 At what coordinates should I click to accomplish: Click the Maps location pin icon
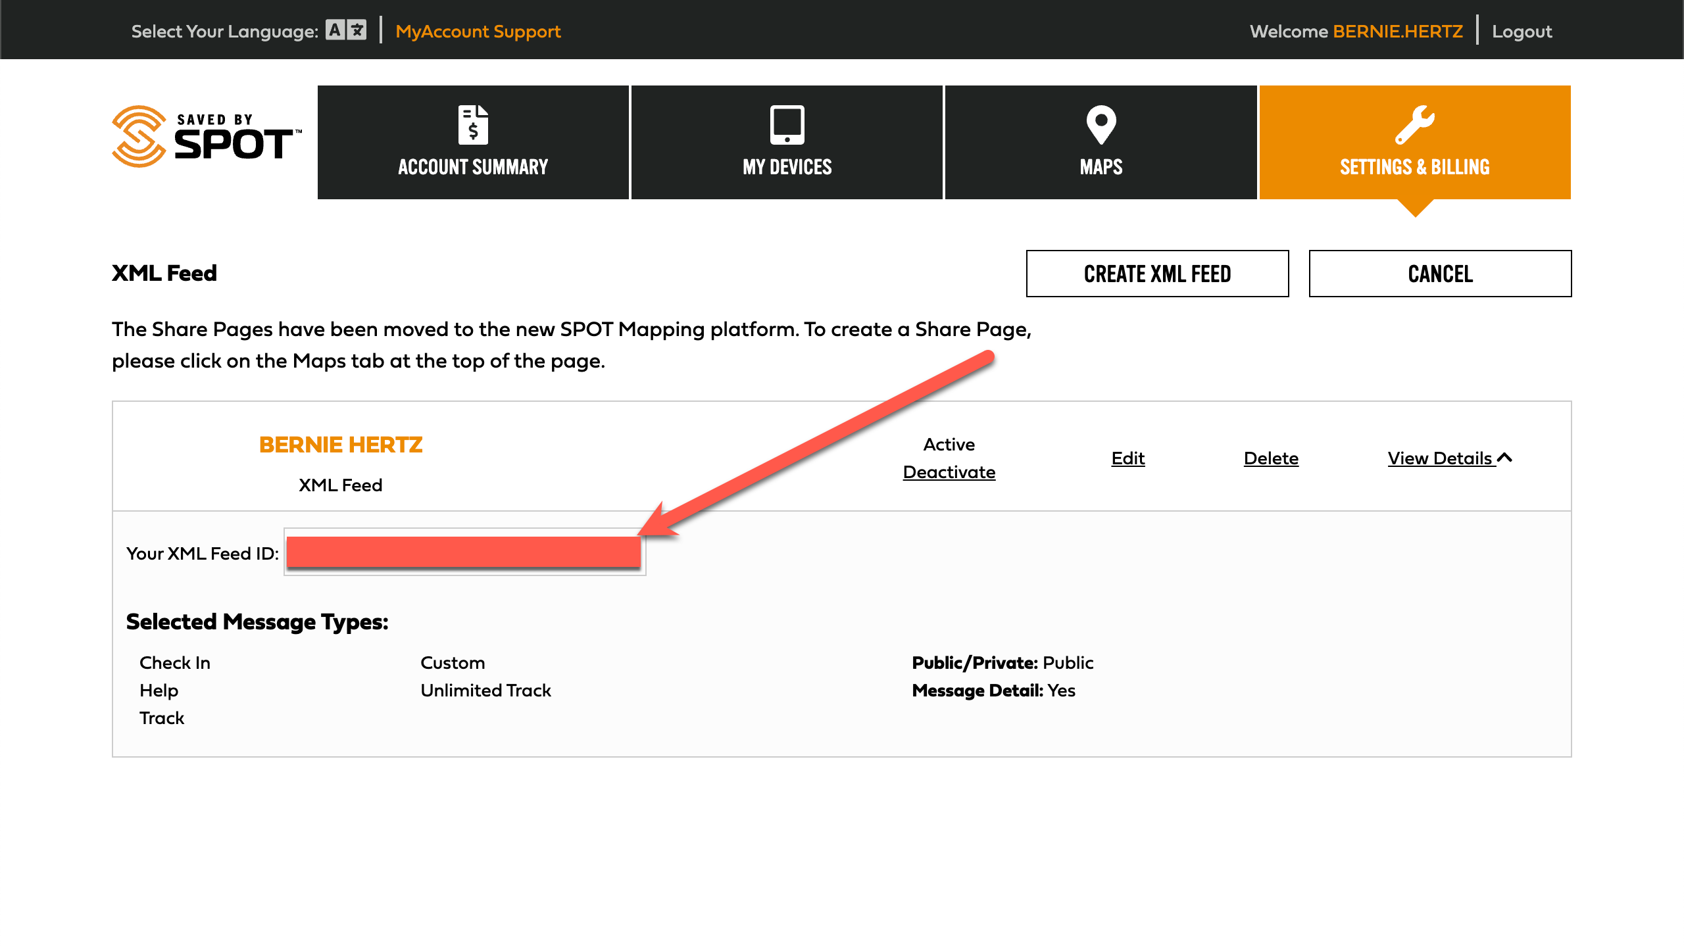click(x=1101, y=124)
